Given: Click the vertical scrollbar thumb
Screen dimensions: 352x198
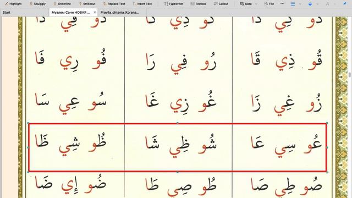Looking at the screenshot, I should pyautogui.click(x=350, y=75).
